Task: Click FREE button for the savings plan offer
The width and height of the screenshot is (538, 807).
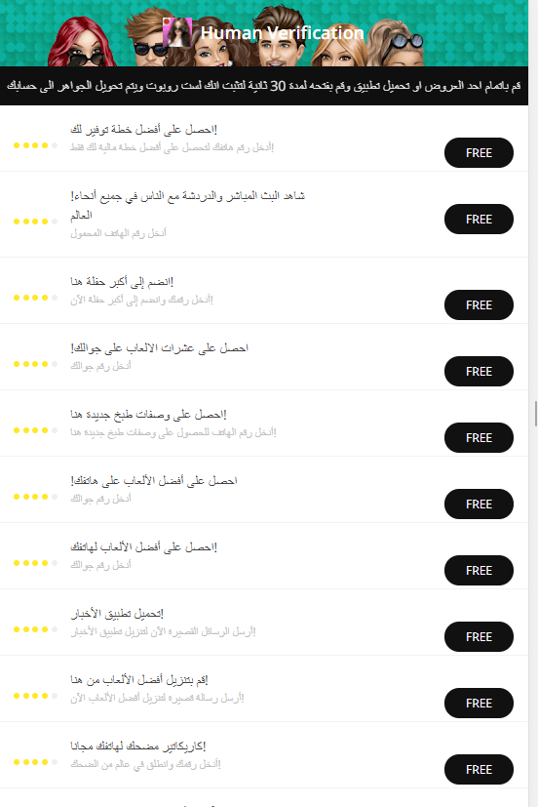Action: point(479,153)
